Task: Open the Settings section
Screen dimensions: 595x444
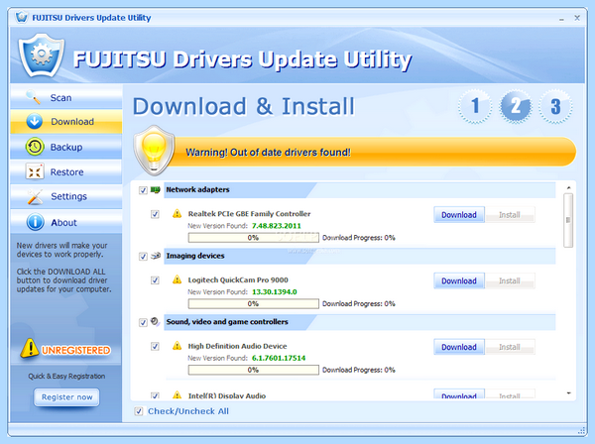Action: [x=66, y=197]
